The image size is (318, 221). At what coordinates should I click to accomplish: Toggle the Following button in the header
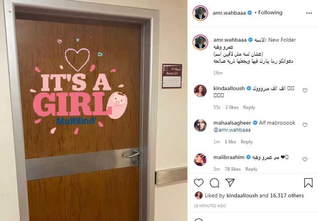270,12
